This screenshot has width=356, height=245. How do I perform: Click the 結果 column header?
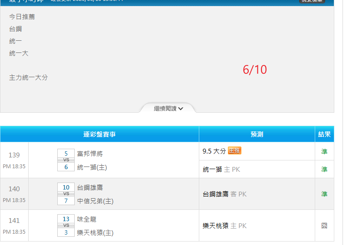pos(324,134)
